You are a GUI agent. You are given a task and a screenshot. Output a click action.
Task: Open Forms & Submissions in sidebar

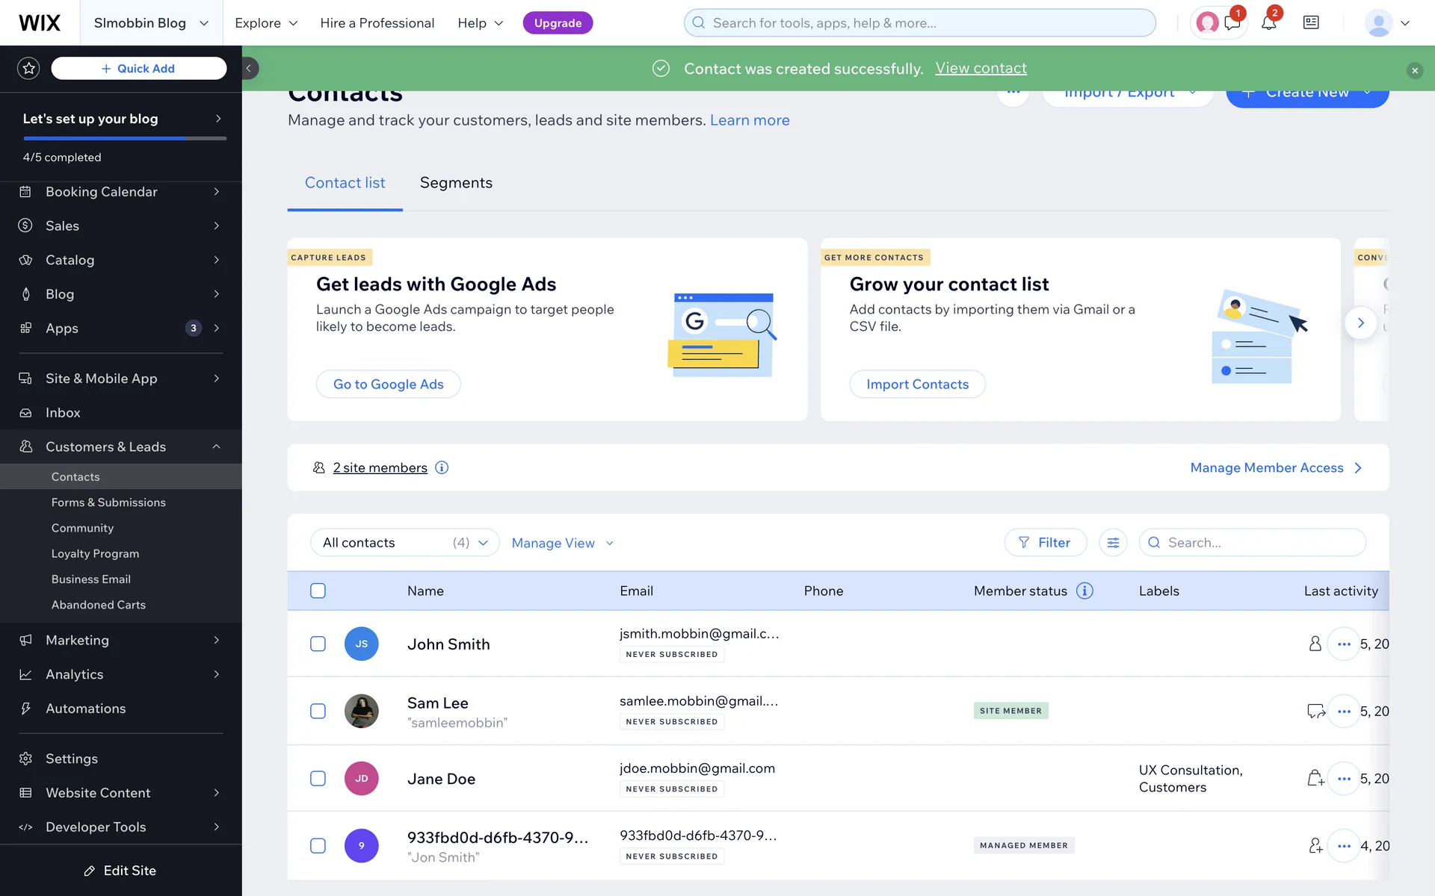(108, 503)
